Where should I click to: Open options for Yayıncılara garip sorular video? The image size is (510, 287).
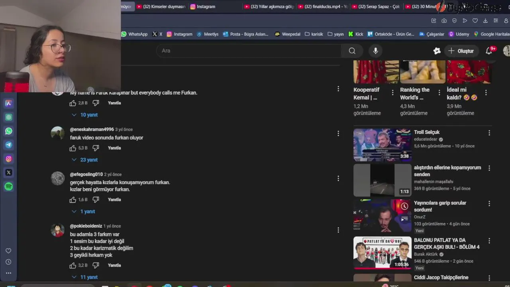click(489, 204)
